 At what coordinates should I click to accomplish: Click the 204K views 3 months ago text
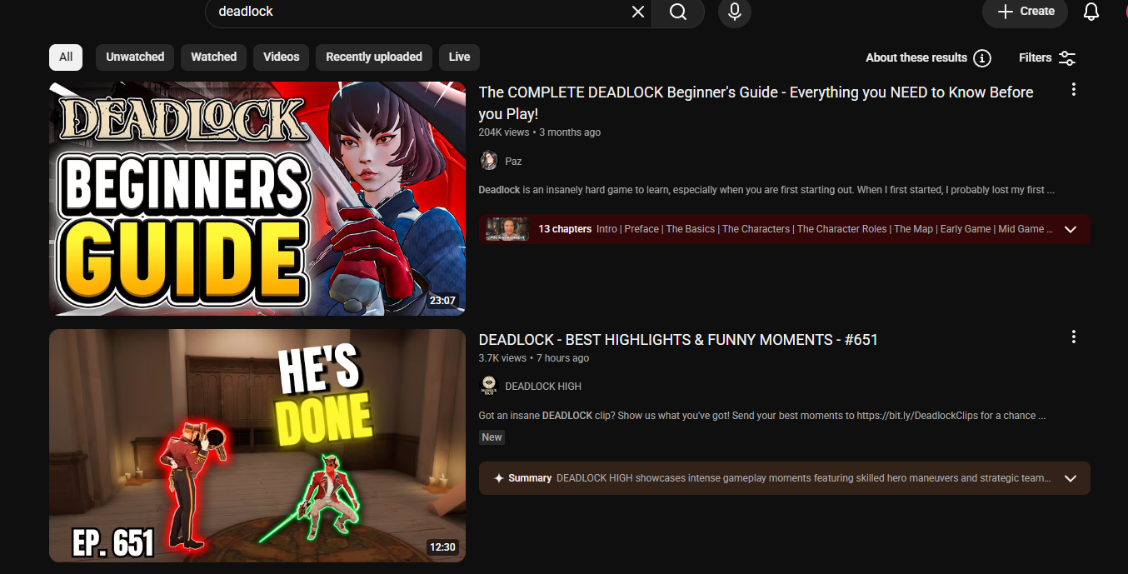(539, 132)
